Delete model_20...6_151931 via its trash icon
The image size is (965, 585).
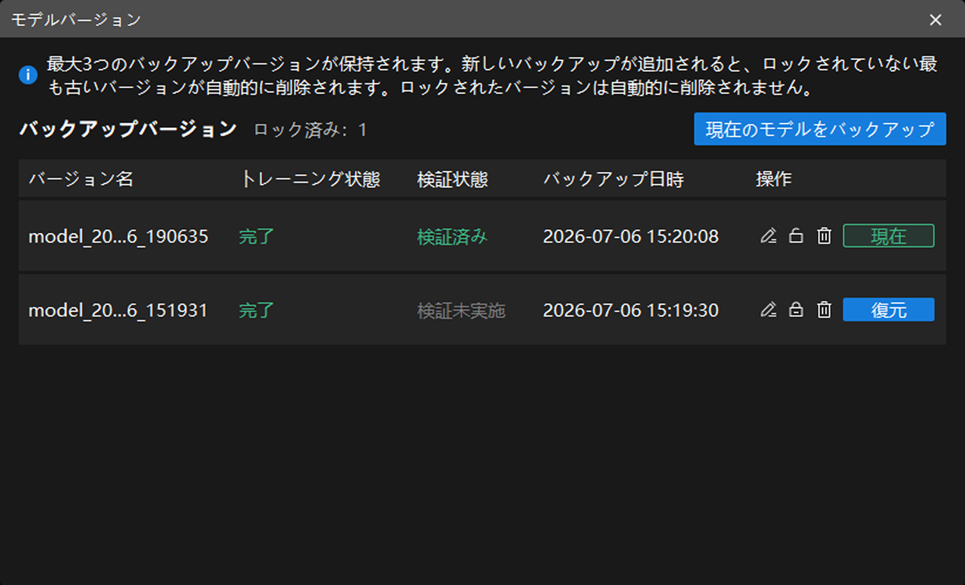(x=824, y=309)
